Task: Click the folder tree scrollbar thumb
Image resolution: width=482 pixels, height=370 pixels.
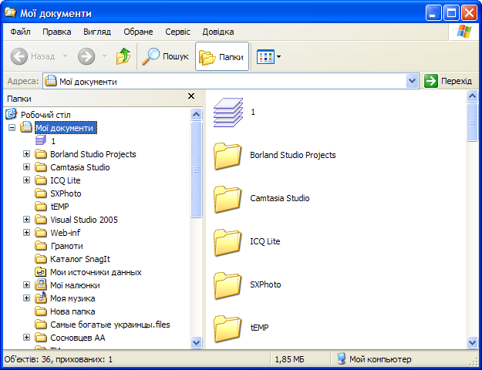Action: coord(196,170)
